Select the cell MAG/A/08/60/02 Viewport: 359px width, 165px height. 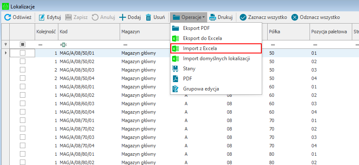point(89,95)
